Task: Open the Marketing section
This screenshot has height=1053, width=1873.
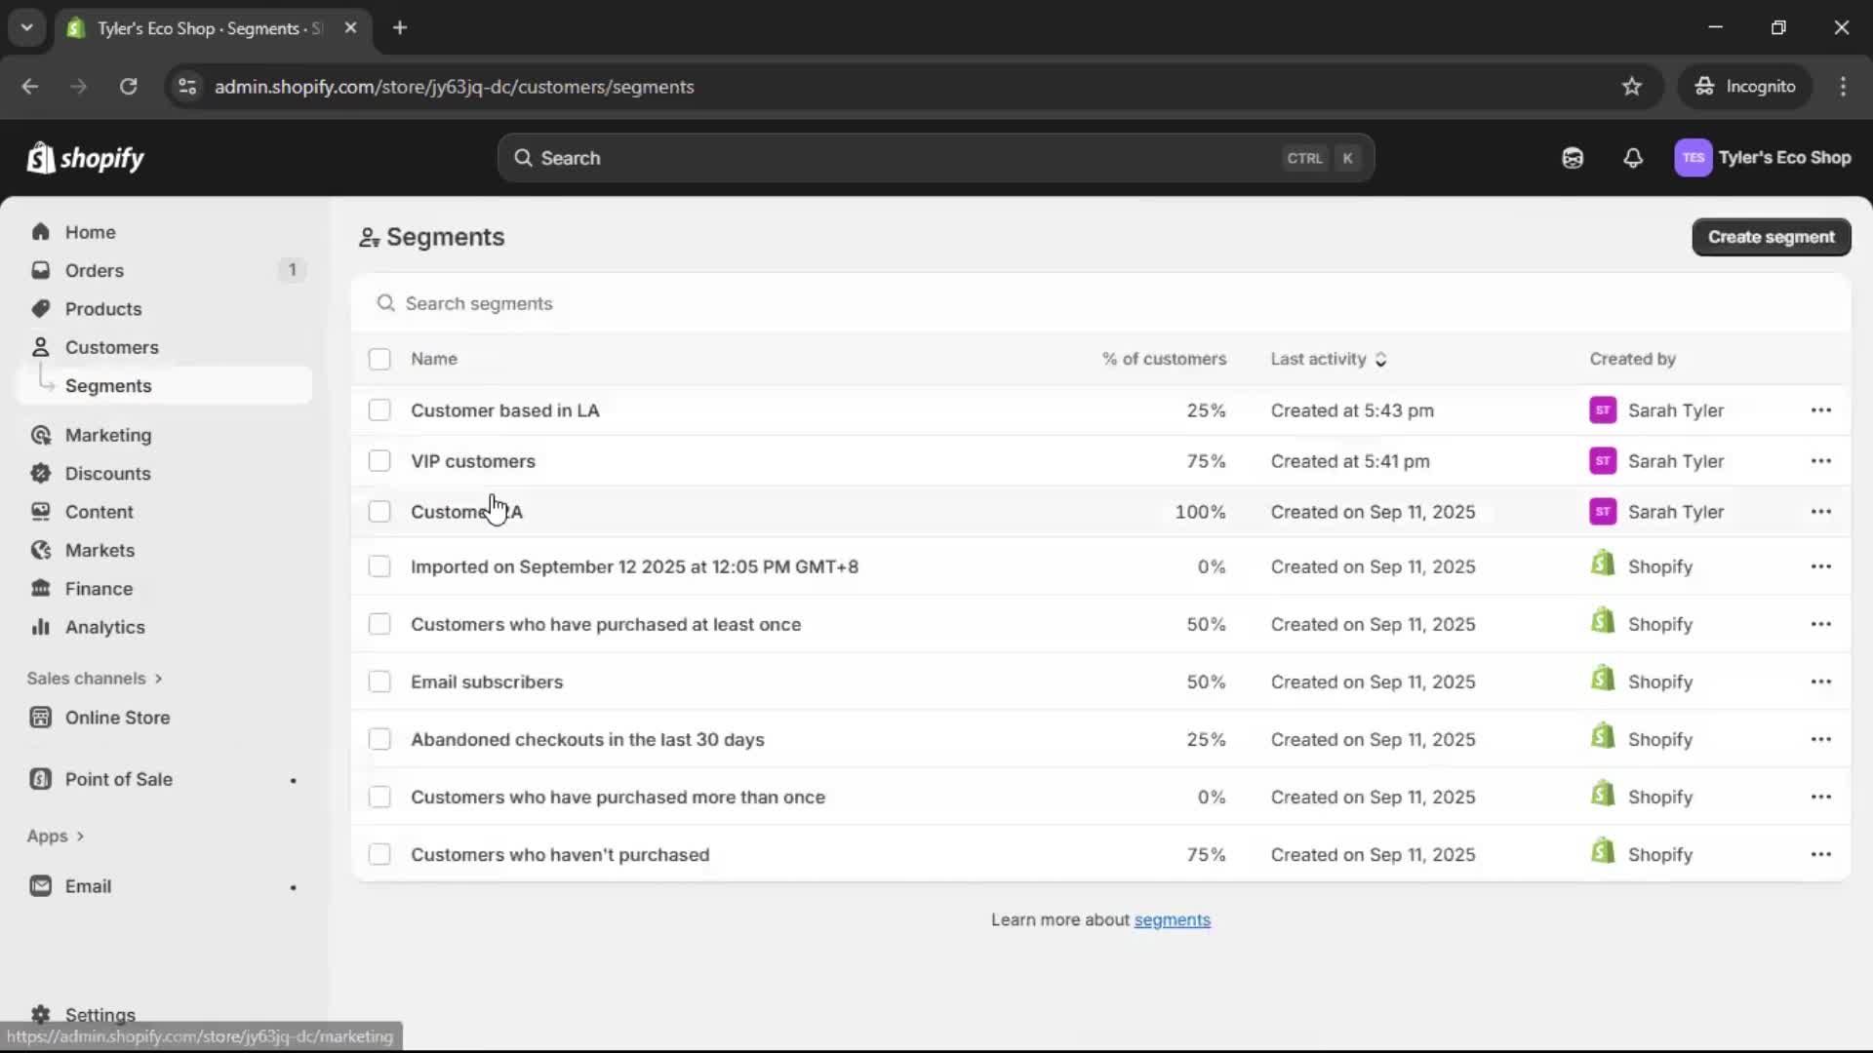Action: coord(109,436)
